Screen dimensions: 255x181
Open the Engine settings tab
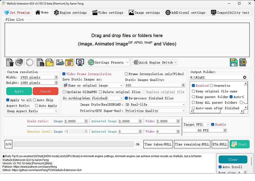(70, 13)
